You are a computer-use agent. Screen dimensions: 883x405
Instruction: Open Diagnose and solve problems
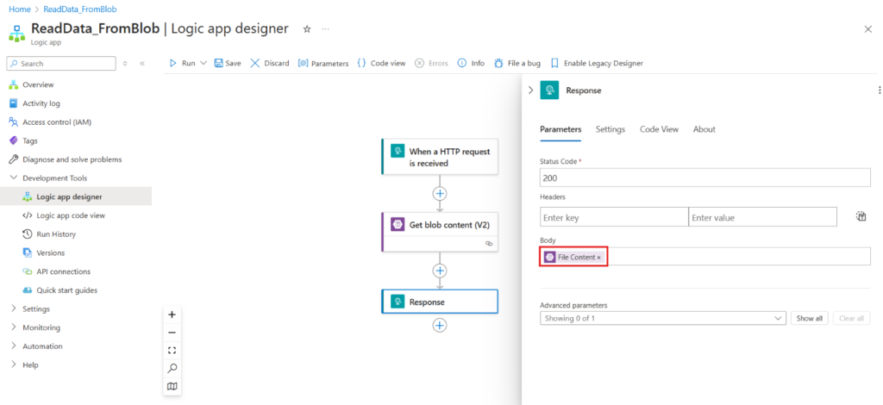tap(72, 159)
